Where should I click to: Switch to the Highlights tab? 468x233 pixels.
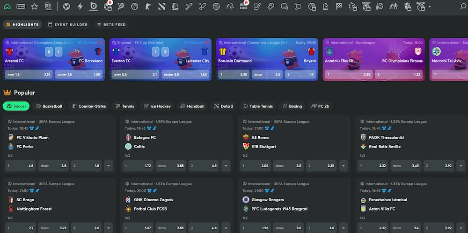click(22, 25)
